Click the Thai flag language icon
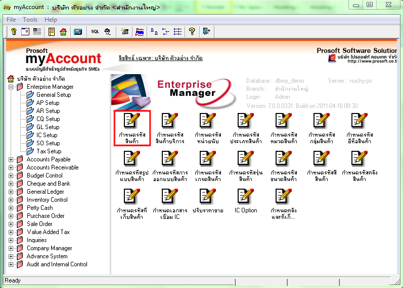Image resolution: width=403 pixels, height=288 pixels. (140, 31)
